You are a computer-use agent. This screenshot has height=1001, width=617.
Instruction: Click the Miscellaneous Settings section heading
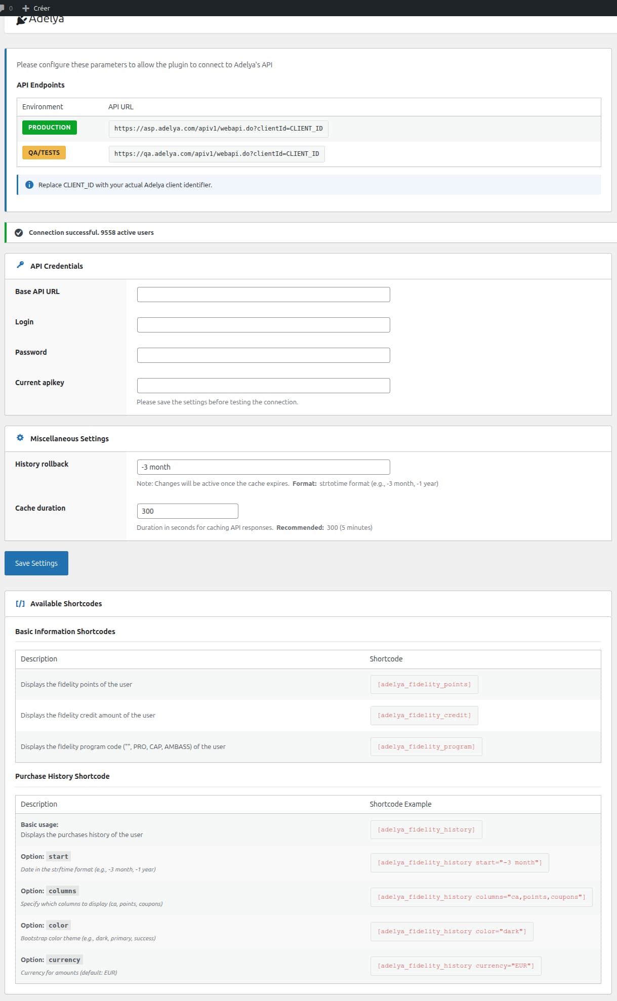coord(69,439)
